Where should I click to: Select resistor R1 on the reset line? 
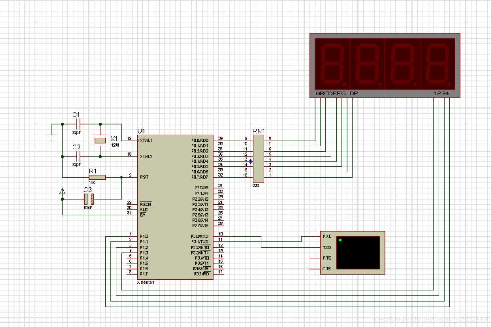pyautogui.click(x=97, y=177)
